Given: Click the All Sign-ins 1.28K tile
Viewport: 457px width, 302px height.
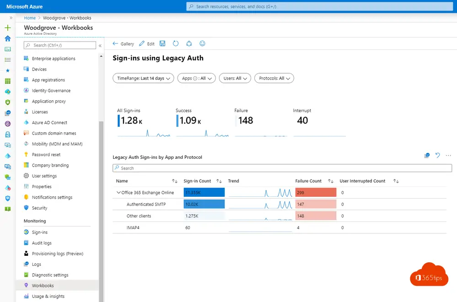Looking at the screenshot, I should tap(144, 123).
